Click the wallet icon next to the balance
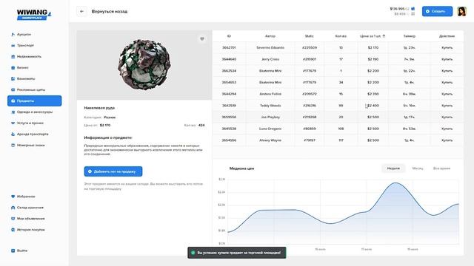This screenshot has width=474, height=266. click(x=413, y=9)
